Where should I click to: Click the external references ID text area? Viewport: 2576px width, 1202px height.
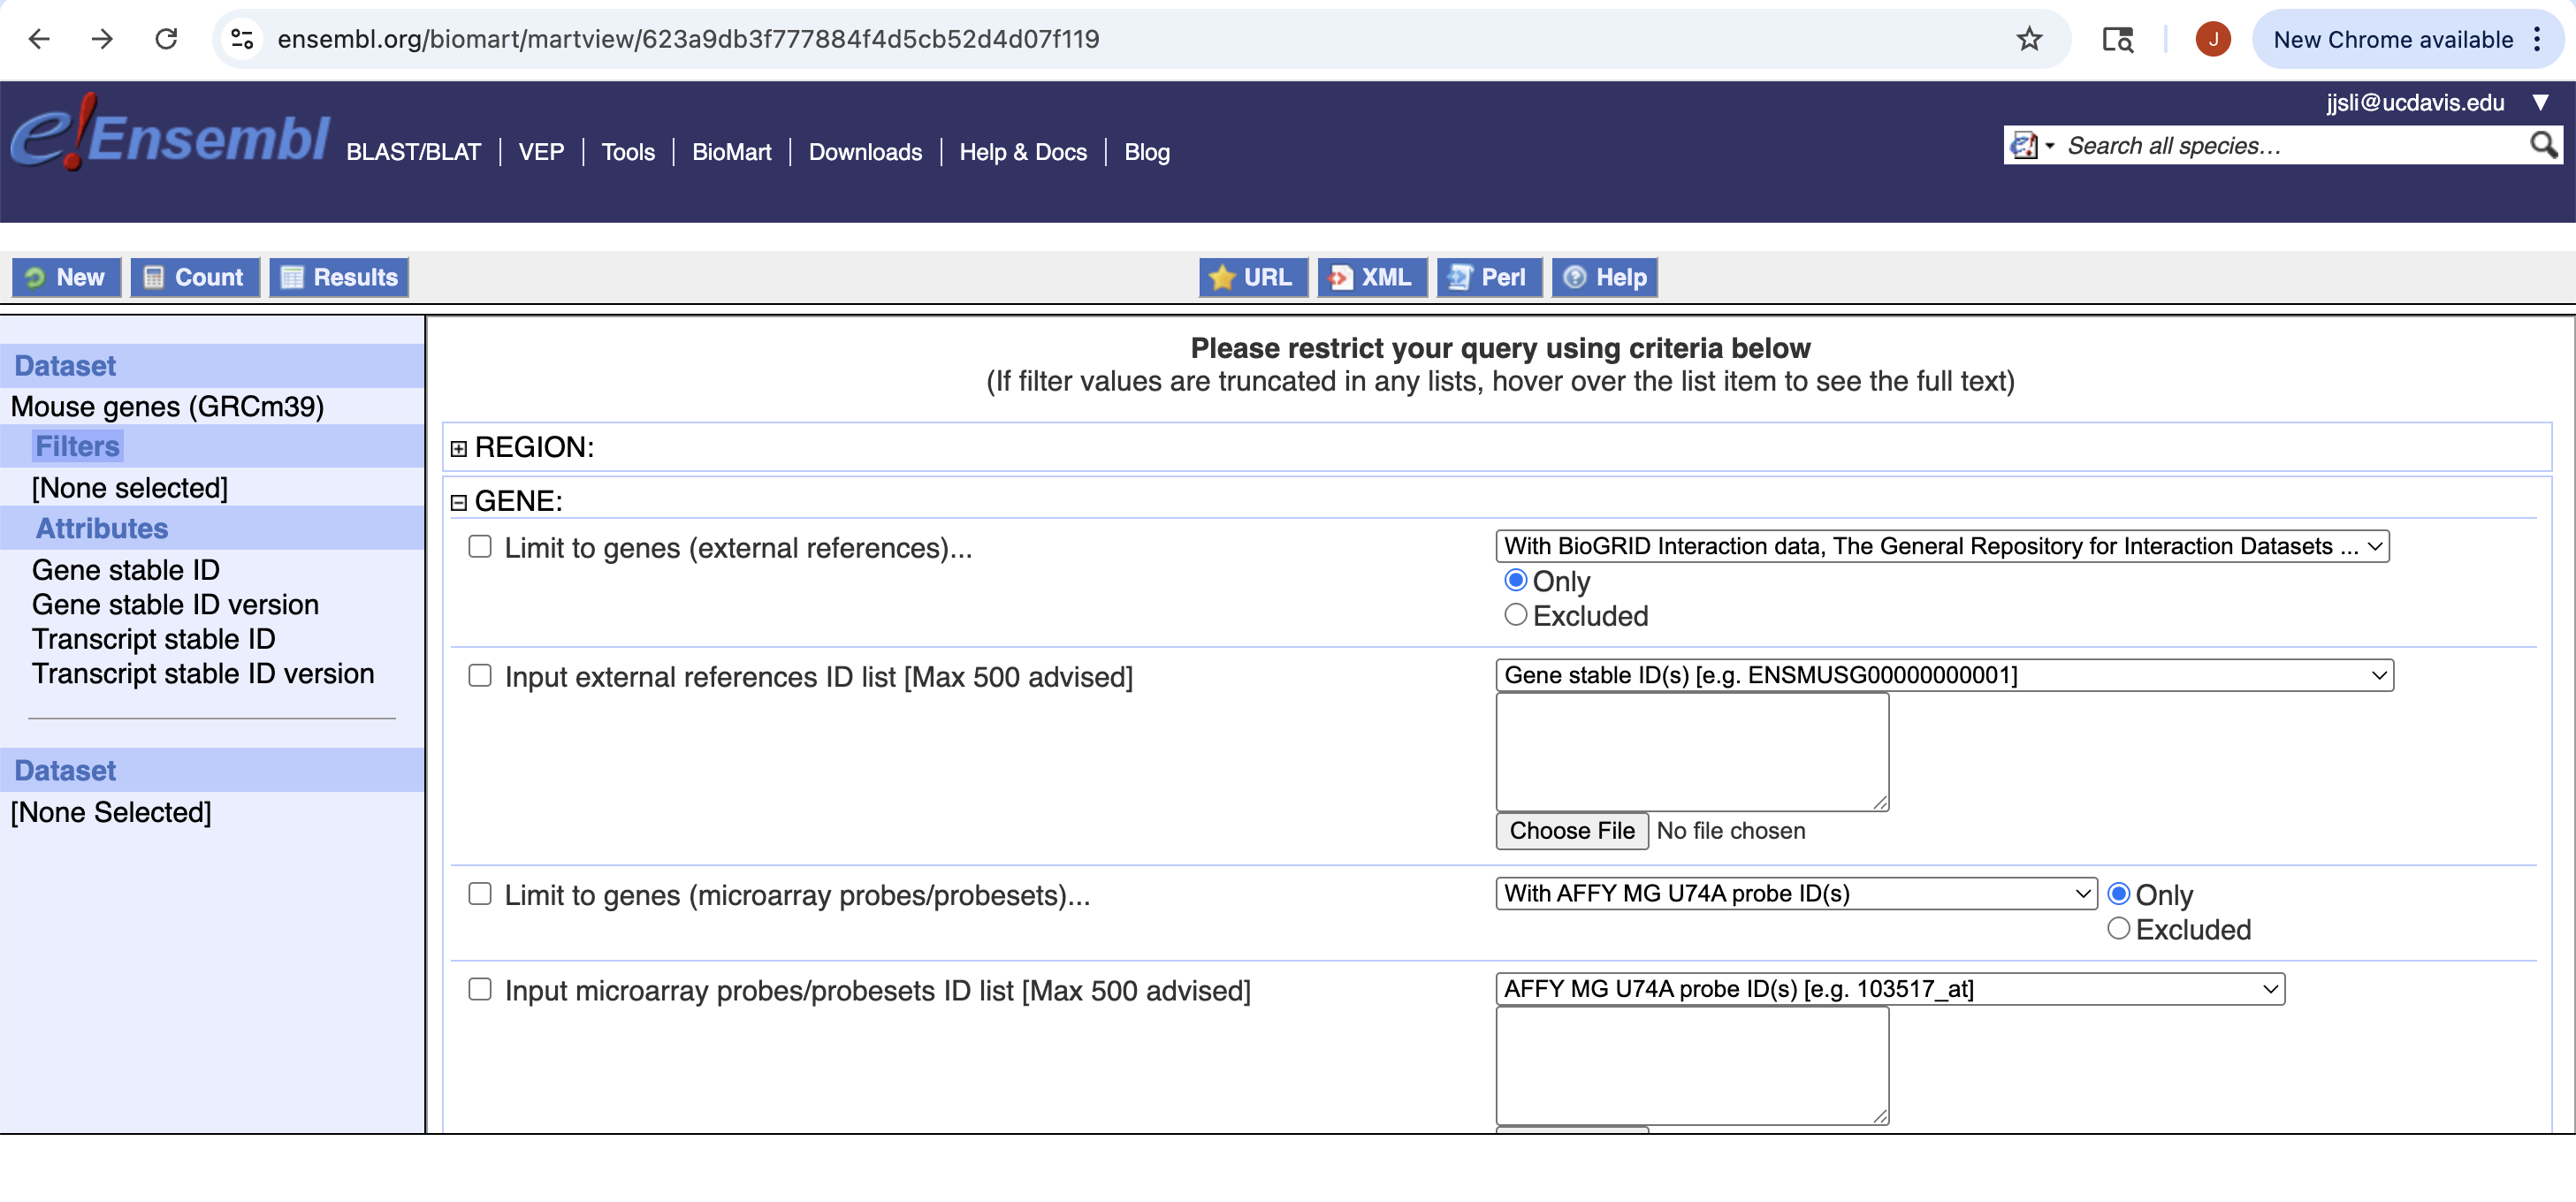[x=1691, y=751]
